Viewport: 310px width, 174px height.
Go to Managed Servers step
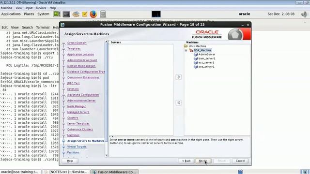point(78,112)
